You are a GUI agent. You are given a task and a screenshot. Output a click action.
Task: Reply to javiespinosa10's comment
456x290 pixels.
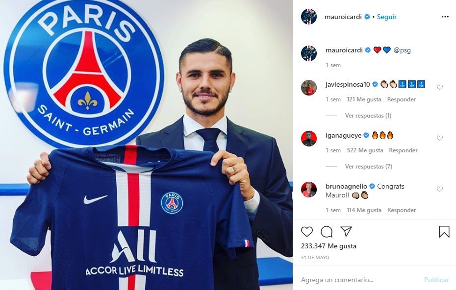click(401, 99)
